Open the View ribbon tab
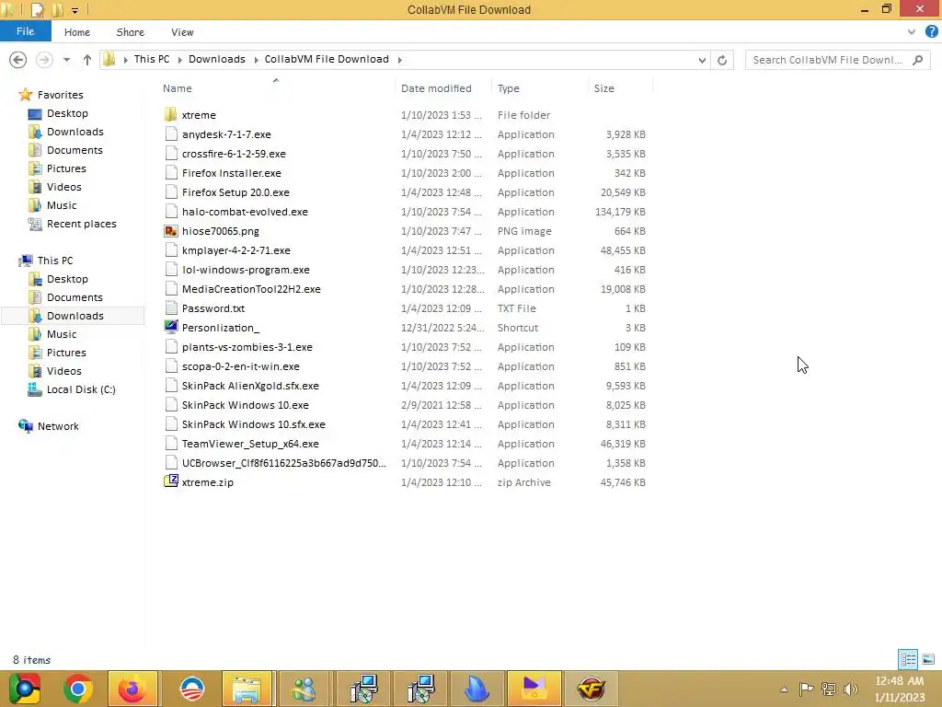This screenshot has height=707, width=942. [x=182, y=32]
